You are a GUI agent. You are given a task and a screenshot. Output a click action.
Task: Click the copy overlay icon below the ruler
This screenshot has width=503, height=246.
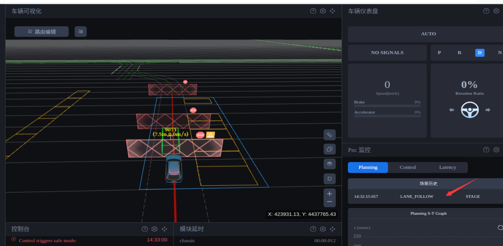pyautogui.click(x=329, y=149)
